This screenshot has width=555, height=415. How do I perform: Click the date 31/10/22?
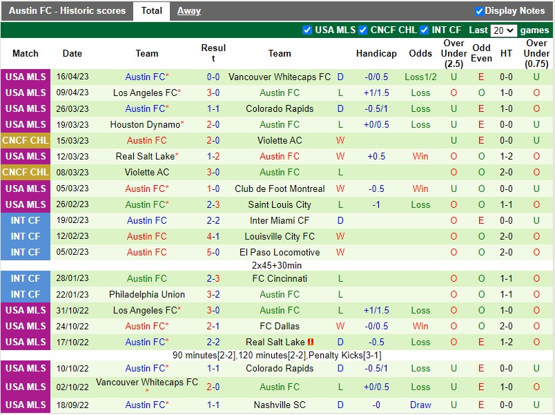pyautogui.click(x=72, y=311)
